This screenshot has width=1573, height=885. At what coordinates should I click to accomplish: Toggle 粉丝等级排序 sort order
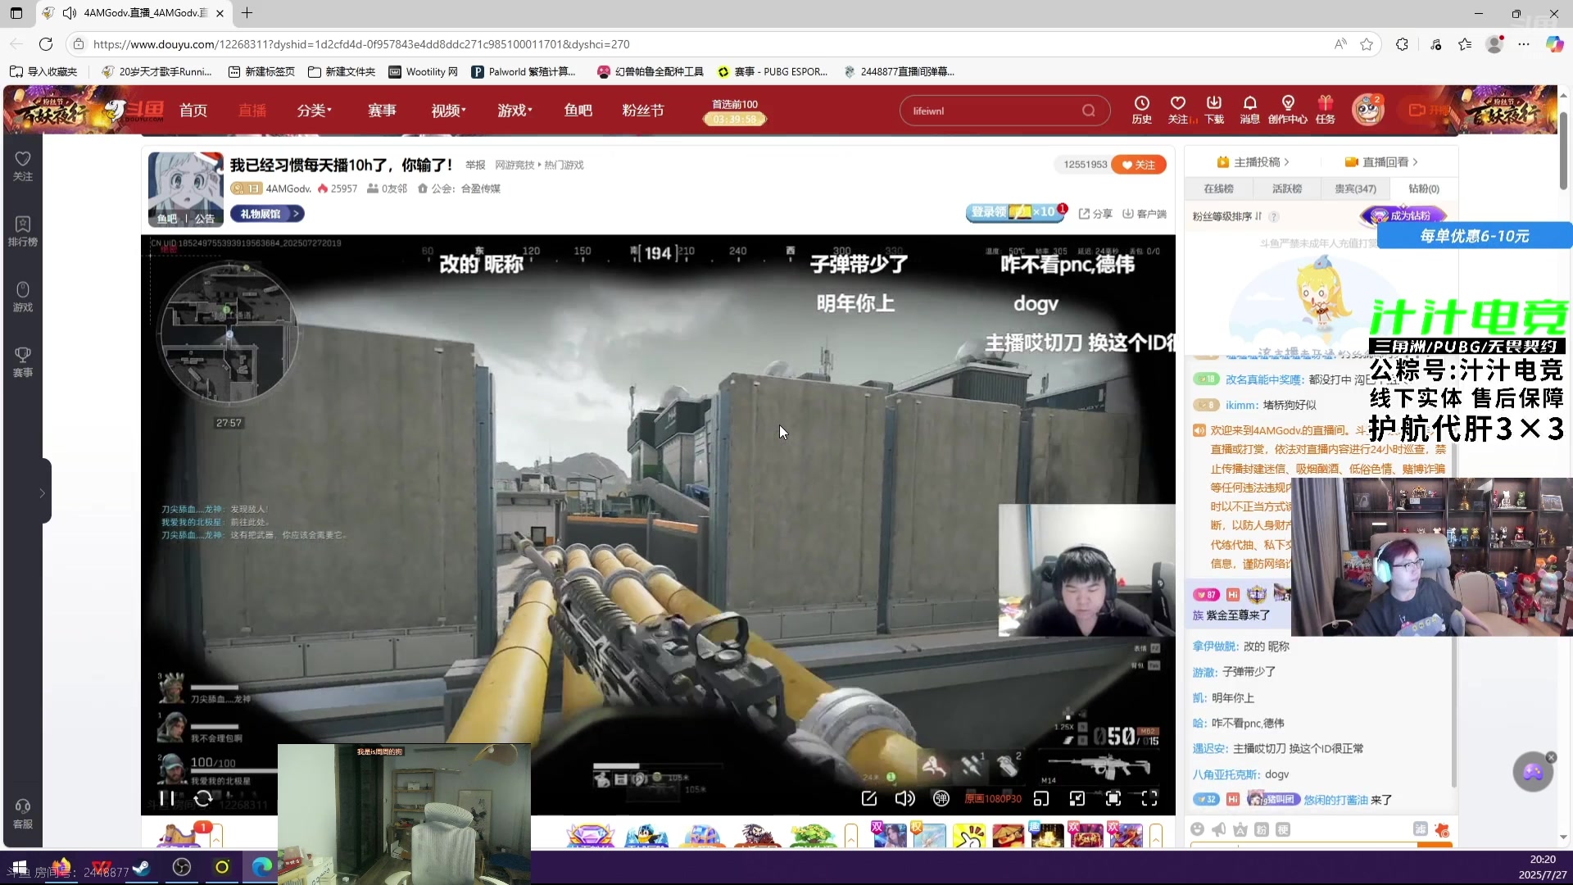(x=1227, y=216)
